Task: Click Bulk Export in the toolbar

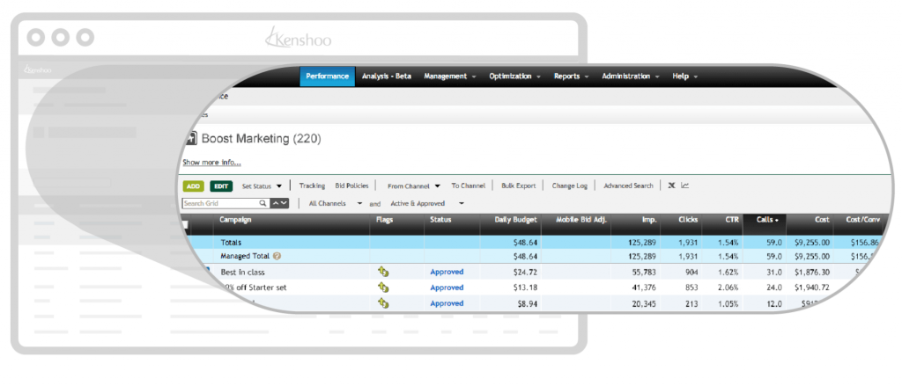Action: (x=518, y=186)
